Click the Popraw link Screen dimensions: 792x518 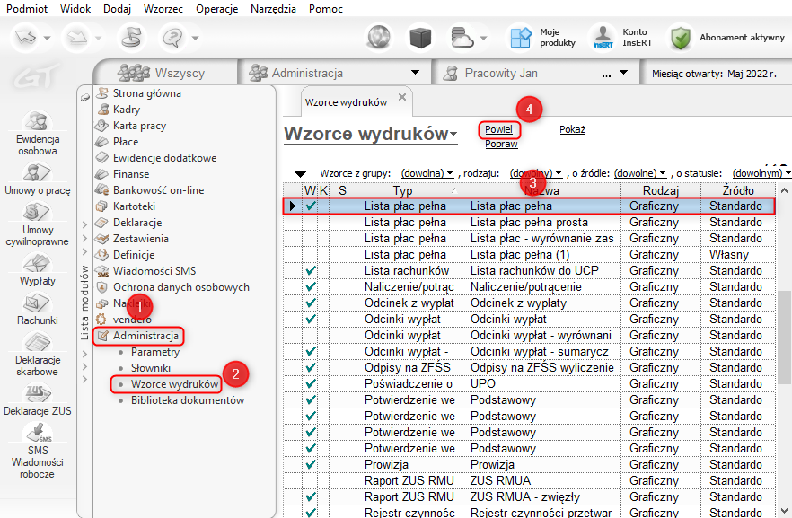tap(501, 144)
